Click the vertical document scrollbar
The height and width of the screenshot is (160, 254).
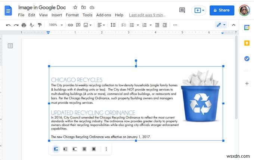pos(236,78)
